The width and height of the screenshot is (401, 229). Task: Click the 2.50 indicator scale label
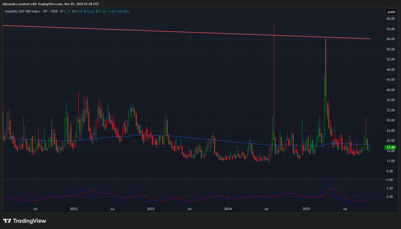pyautogui.click(x=390, y=188)
